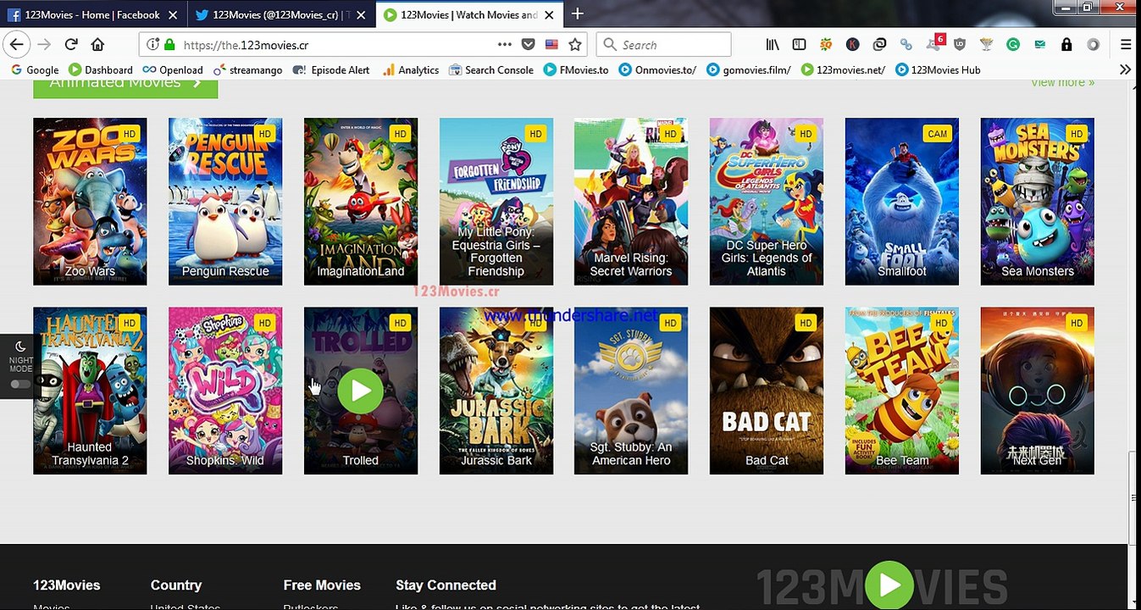Viewport: 1141px width, 610px height.
Task: Open the 123Movies Hub bookmark
Action: [x=938, y=69]
